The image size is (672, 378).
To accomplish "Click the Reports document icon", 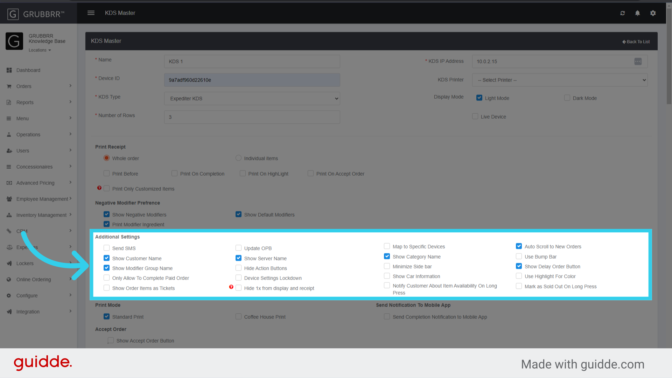I will click(x=9, y=103).
